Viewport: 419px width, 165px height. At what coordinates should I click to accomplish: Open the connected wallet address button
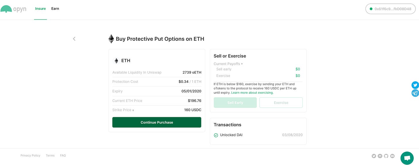(x=390, y=9)
